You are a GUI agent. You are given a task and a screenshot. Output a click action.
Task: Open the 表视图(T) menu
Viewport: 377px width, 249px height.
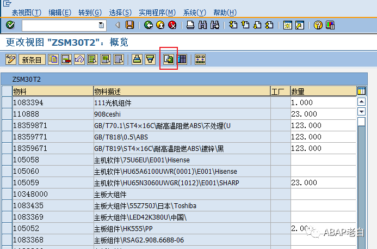tap(27, 13)
